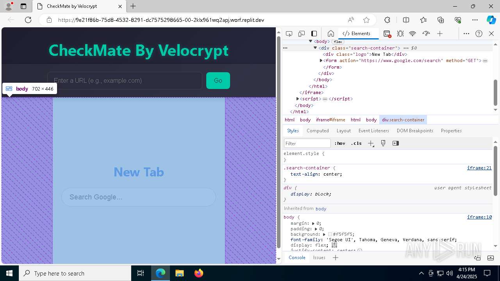
Task: Expand the margin shorthand property
Action: click(x=313, y=223)
